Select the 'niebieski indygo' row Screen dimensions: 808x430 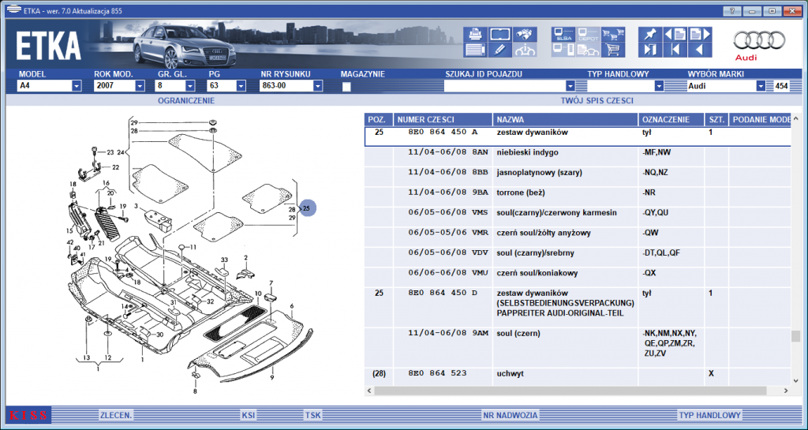(x=578, y=156)
